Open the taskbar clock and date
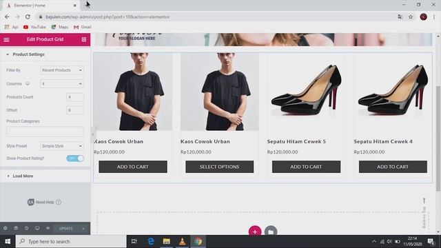The height and width of the screenshot is (248, 441). (x=413, y=241)
